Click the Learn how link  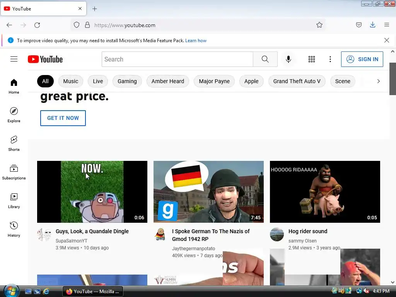tap(196, 40)
